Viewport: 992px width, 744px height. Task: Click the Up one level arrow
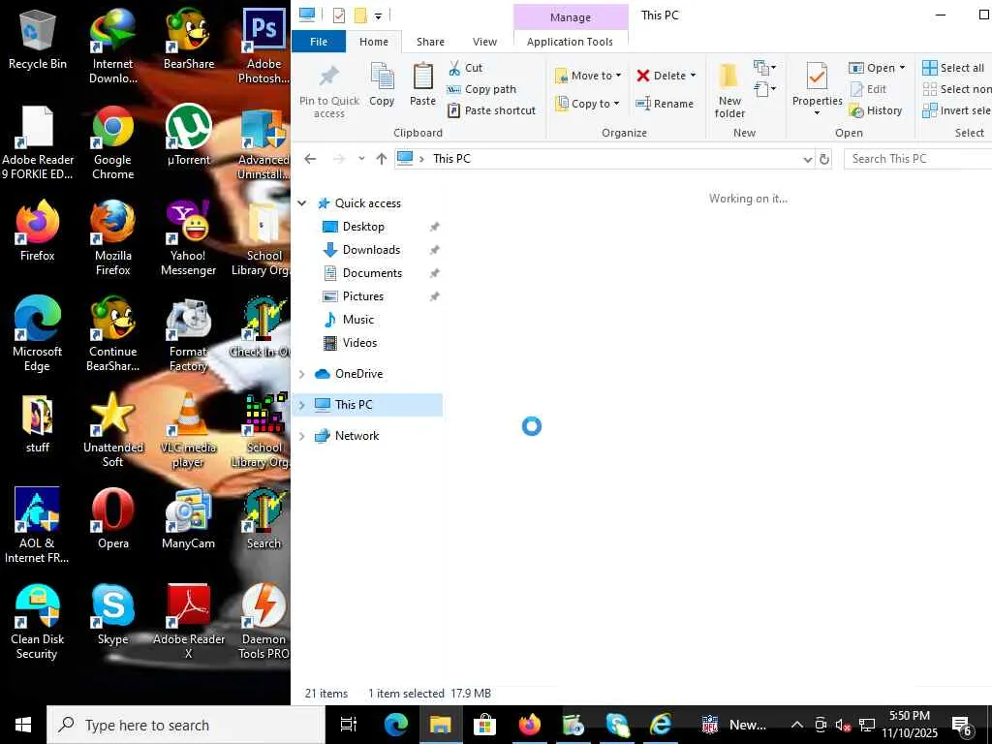click(x=381, y=159)
